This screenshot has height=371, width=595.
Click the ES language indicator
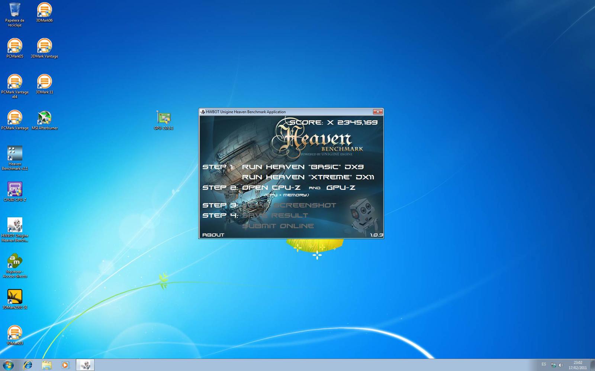click(544, 364)
